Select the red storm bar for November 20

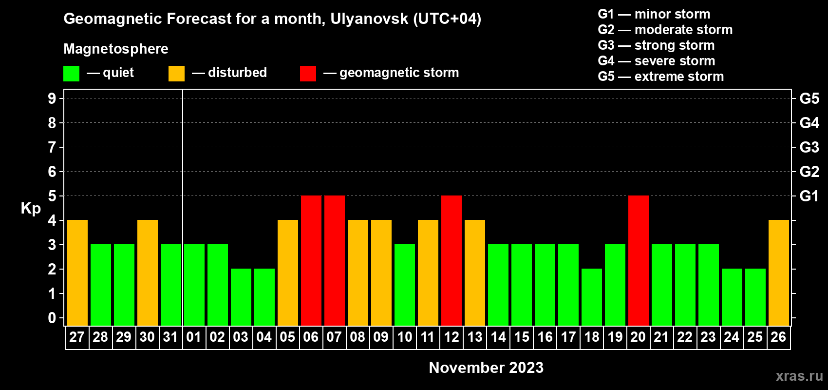pos(639,261)
